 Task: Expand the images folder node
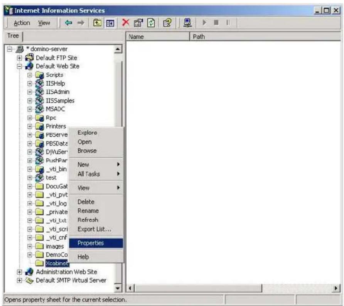tap(30, 246)
